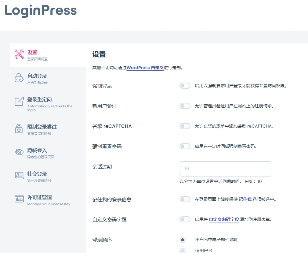Select 用户名或电子邮件地址 login order

pyautogui.click(x=182, y=240)
